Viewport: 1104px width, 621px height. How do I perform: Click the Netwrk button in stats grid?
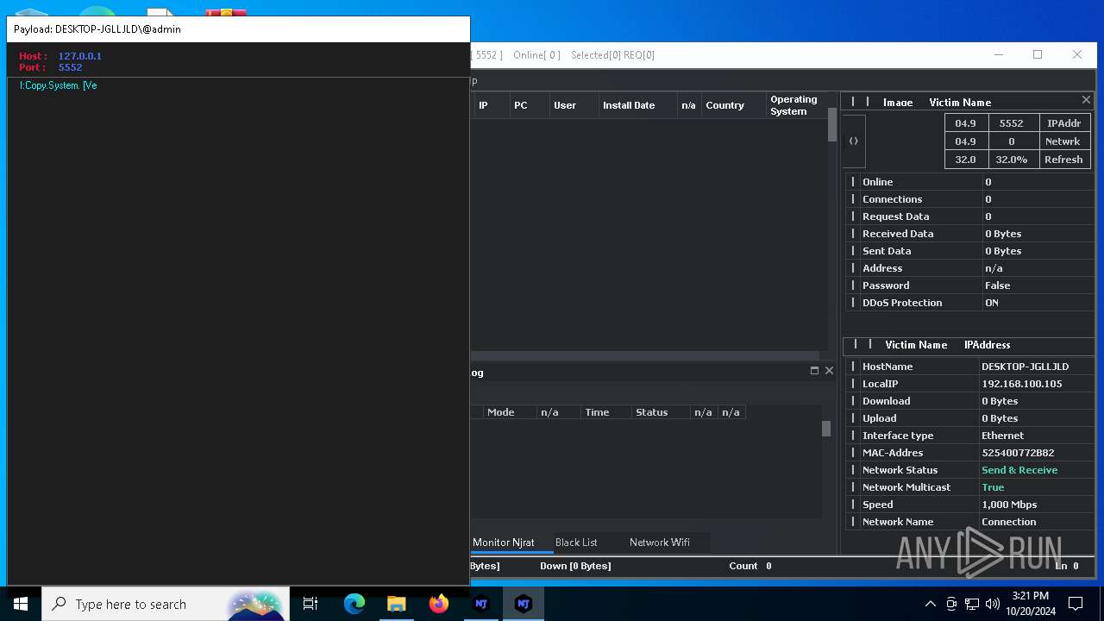(x=1063, y=141)
